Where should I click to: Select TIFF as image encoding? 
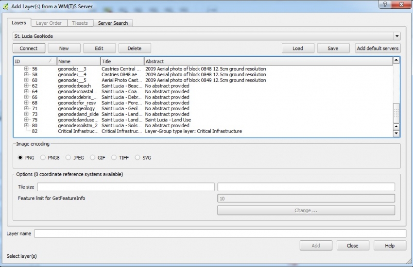tap(114, 158)
